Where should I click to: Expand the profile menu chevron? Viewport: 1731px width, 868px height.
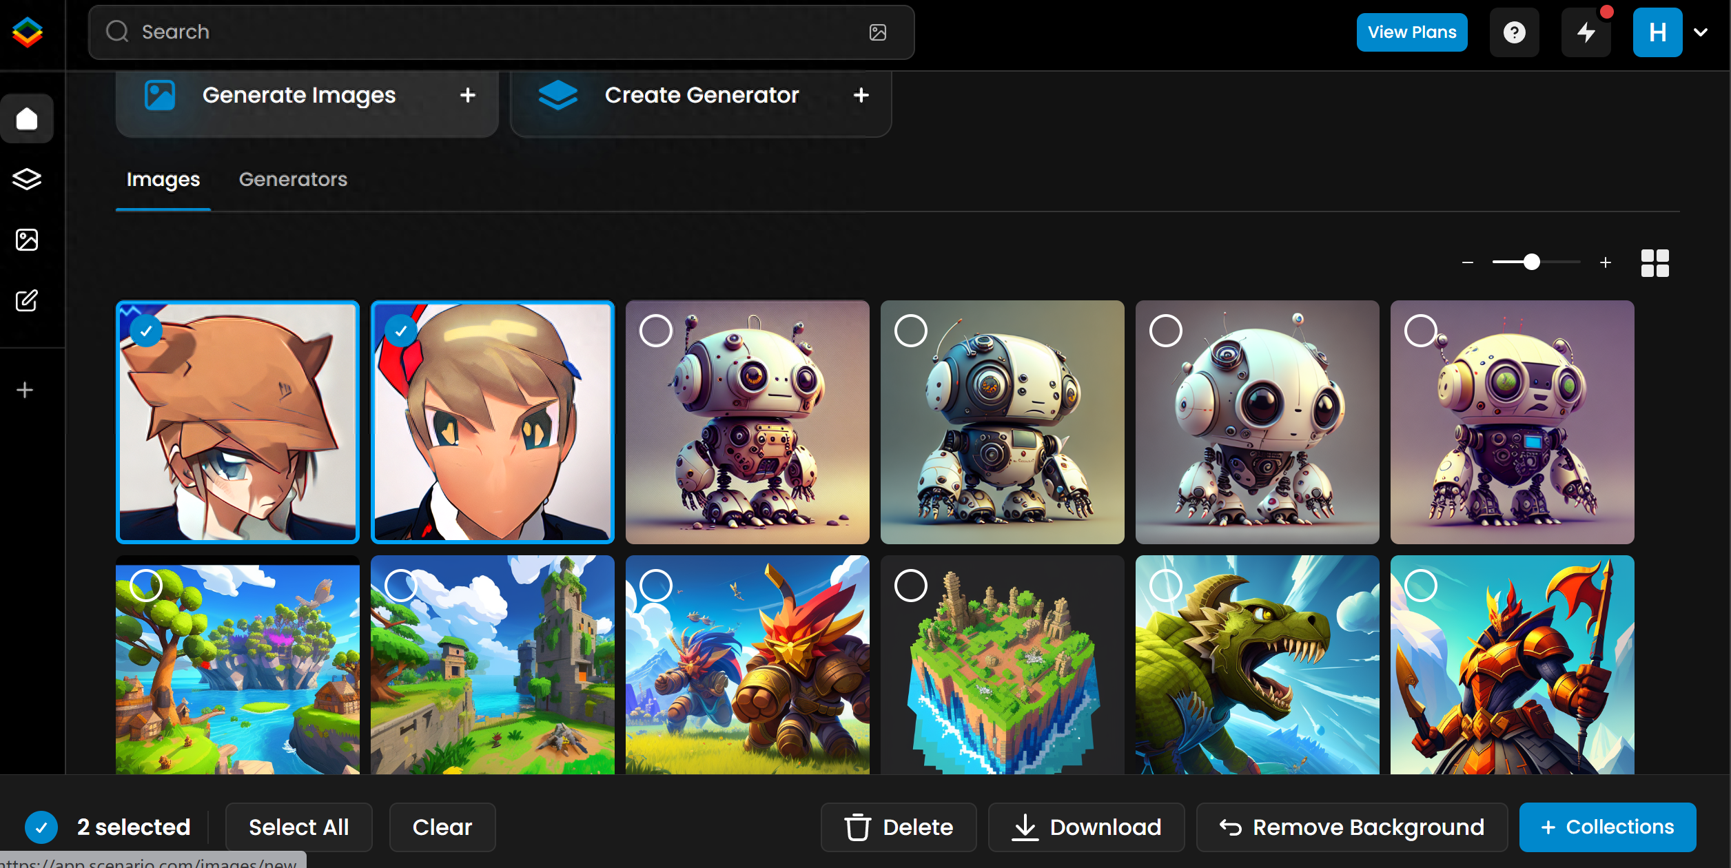(x=1701, y=32)
